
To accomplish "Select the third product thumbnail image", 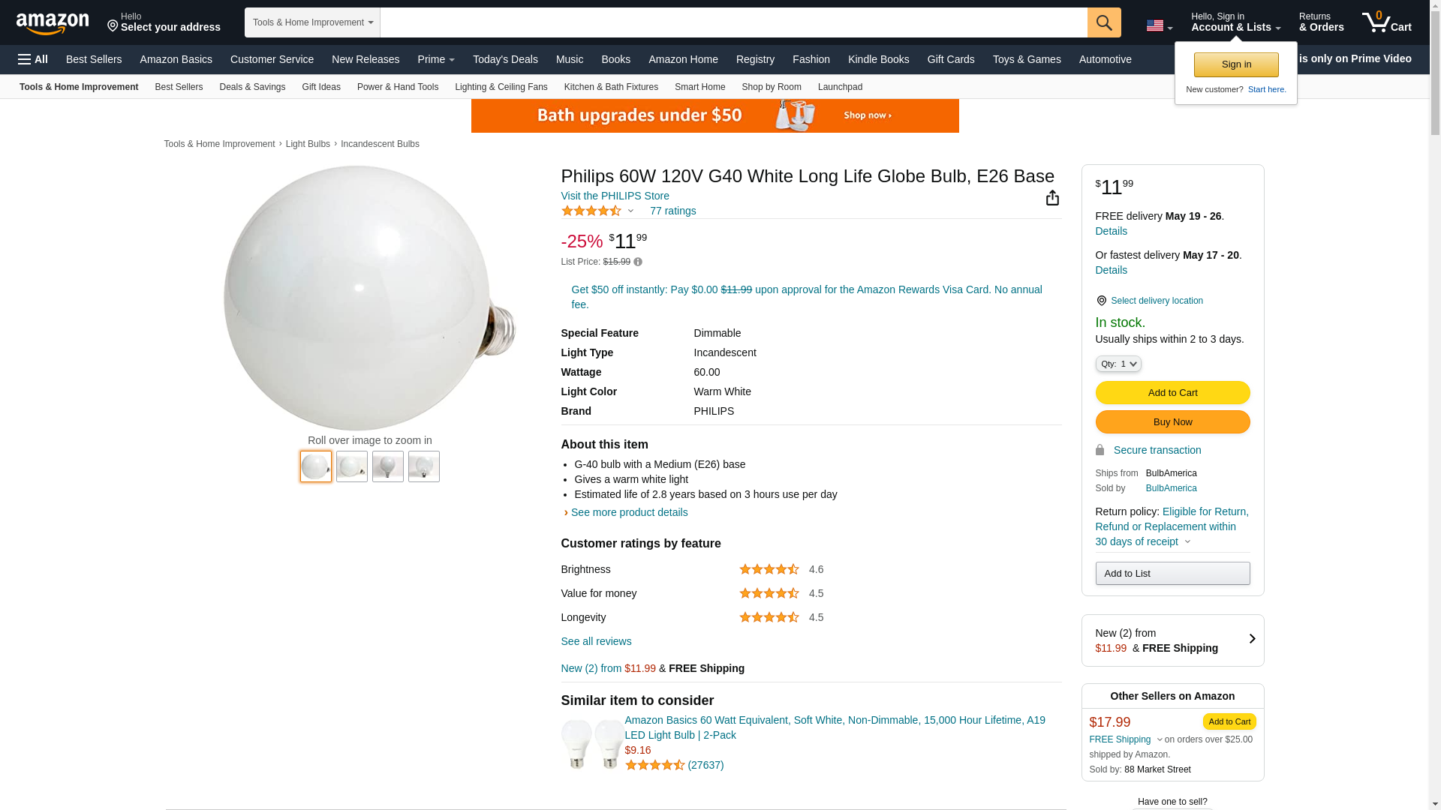I will pyautogui.click(x=387, y=466).
